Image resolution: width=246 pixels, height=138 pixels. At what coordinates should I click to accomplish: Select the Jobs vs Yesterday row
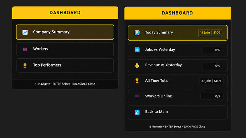pos(178,50)
